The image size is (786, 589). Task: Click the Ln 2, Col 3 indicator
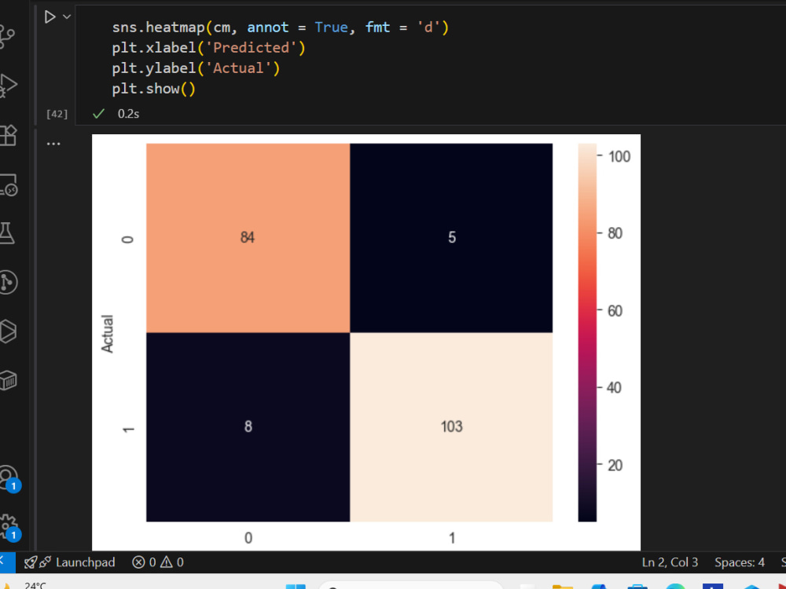(670, 562)
